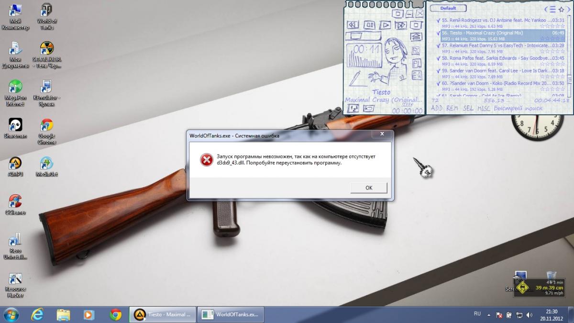The width and height of the screenshot is (574, 323).
Task: Open the S.T.A.L.K.E.R. desktop shortcut
Action: coord(46,55)
